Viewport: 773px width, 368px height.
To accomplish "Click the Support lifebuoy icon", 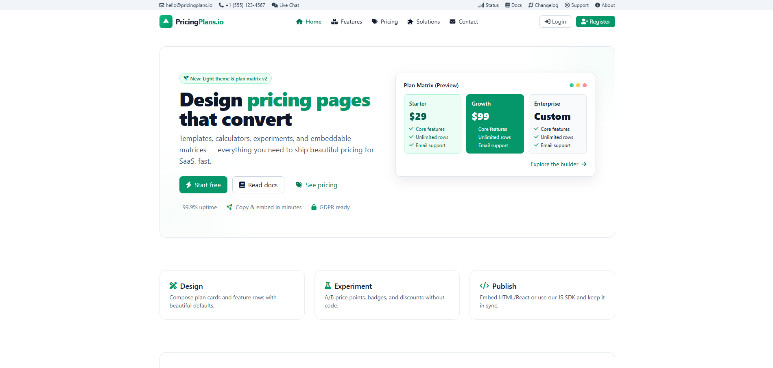I will (567, 5).
